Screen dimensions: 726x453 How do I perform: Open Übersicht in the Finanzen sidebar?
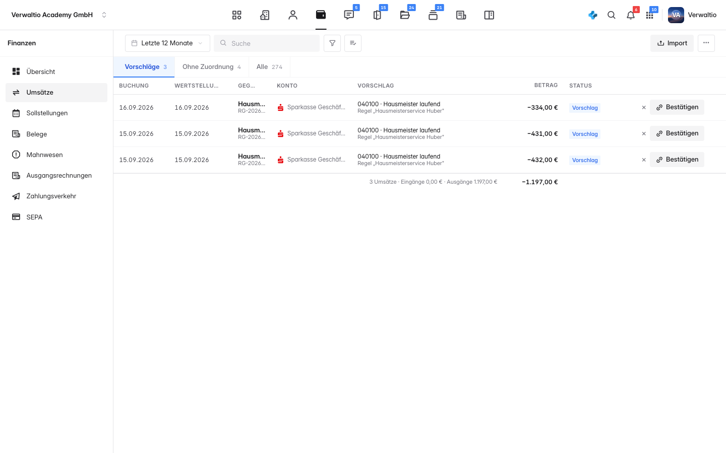tap(56, 71)
